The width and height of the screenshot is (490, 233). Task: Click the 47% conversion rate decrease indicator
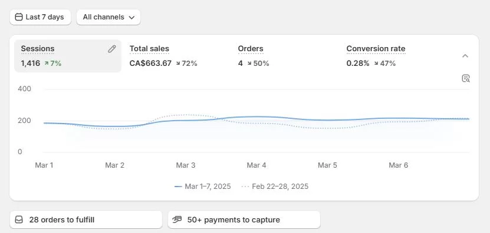point(385,64)
